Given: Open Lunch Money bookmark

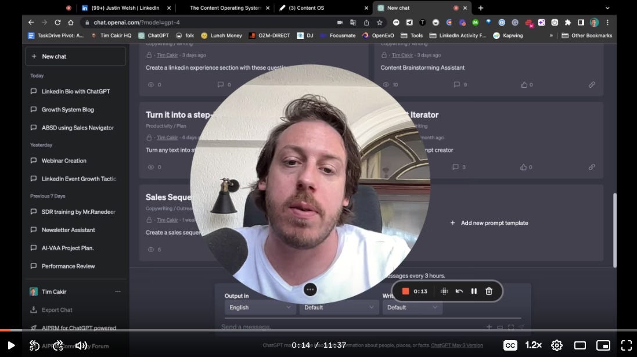Looking at the screenshot, I should (x=221, y=35).
